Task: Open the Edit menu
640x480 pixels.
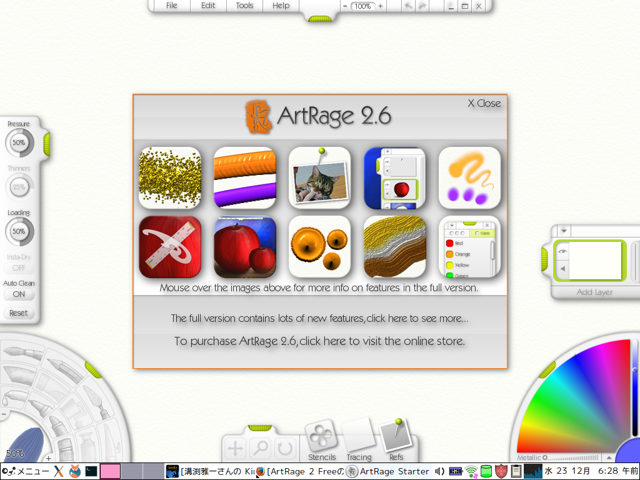Action: point(207,5)
